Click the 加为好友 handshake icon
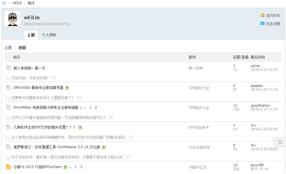The image size is (286, 174). click(x=262, y=15)
